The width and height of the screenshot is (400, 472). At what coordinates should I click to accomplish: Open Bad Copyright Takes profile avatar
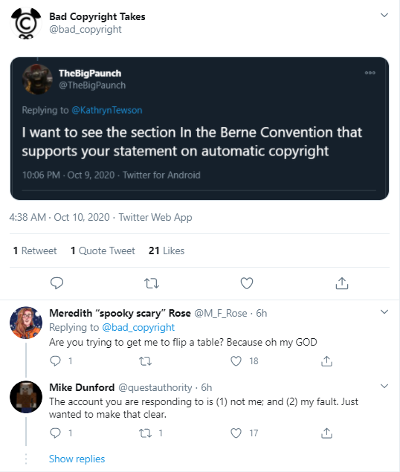coord(26,24)
